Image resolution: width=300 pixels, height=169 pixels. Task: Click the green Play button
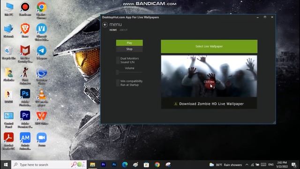[129, 43]
